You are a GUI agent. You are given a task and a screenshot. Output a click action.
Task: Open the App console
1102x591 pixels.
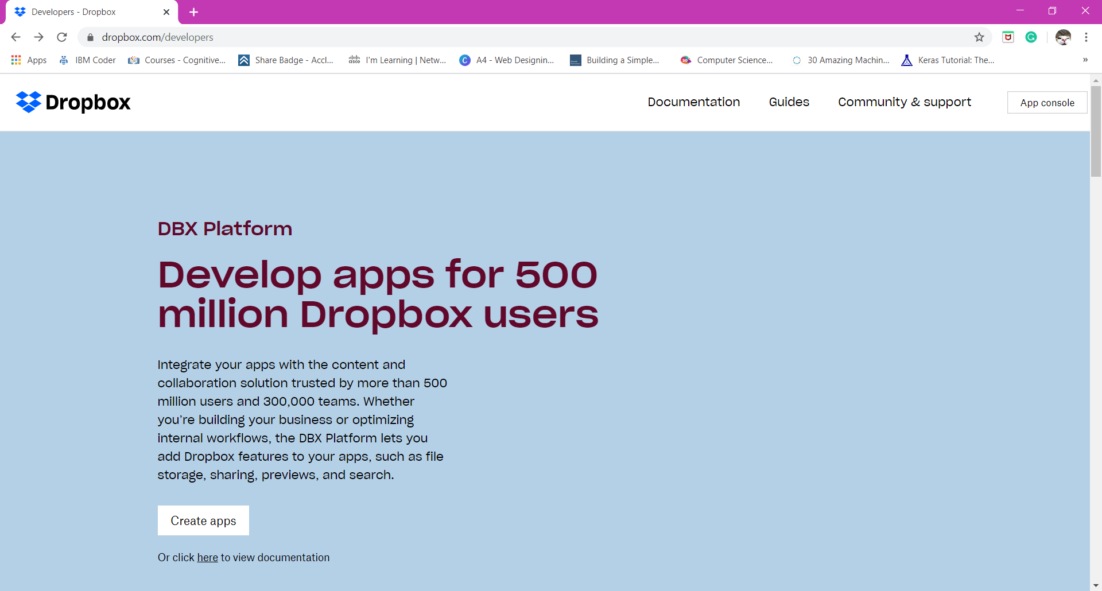(x=1046, y=102)
